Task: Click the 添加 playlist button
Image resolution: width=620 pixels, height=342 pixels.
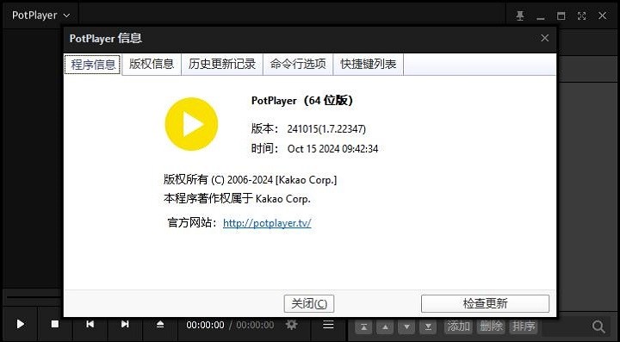Action: [458, 326]
